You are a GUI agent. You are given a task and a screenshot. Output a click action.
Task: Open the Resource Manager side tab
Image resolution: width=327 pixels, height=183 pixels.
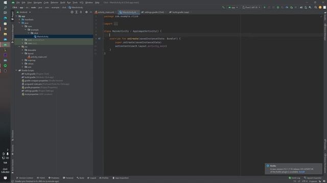click(x=12, y=34)
